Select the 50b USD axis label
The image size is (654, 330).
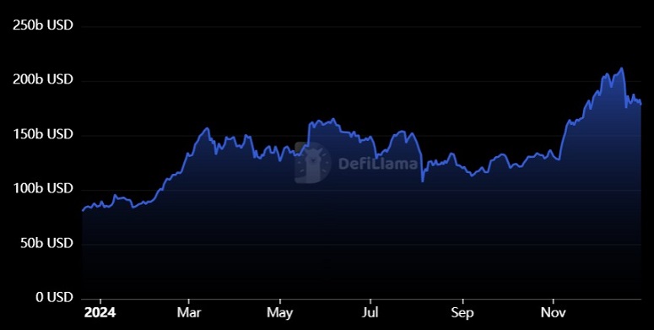(46, 243)
